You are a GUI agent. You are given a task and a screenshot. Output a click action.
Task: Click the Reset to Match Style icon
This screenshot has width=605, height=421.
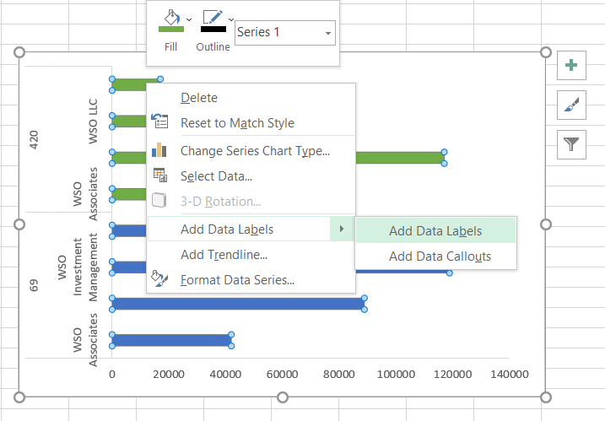pyautogui.click(x=159, y=122)
